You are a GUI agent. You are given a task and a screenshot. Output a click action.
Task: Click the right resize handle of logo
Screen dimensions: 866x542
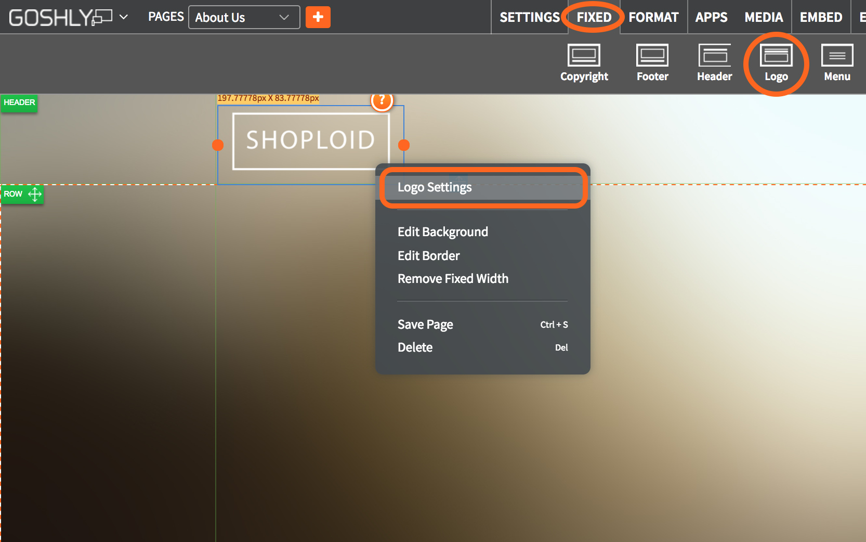coord(404,145)
